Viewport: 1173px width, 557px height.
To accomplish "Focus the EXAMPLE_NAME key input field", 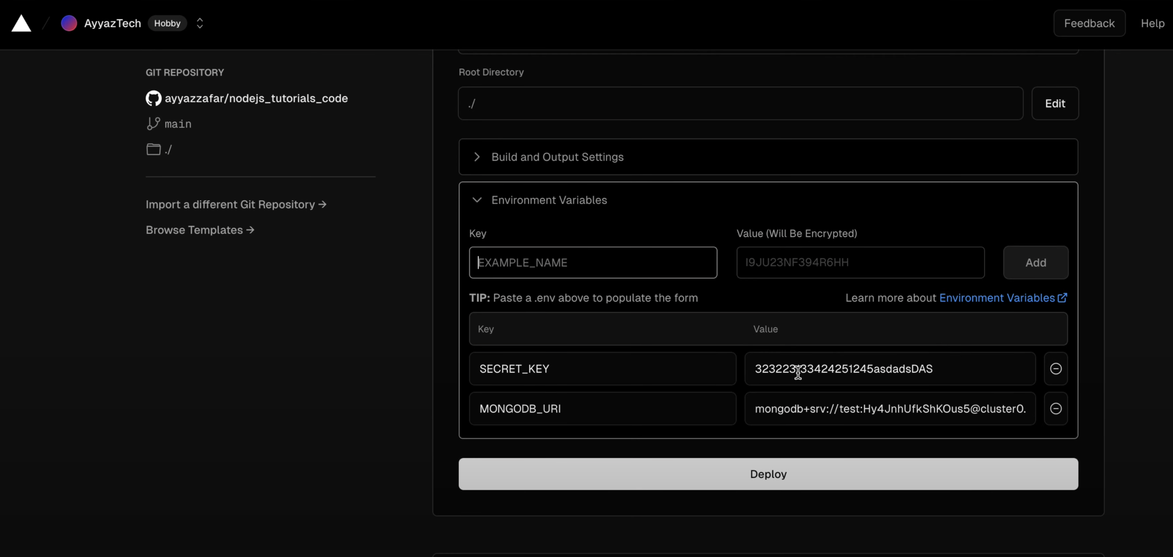I will [x=593, y=263].
